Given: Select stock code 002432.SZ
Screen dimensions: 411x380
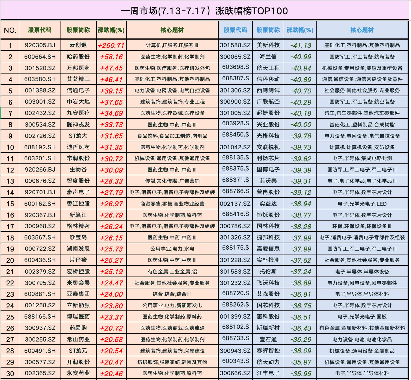Looking at the screenshot, I should 40,113.
